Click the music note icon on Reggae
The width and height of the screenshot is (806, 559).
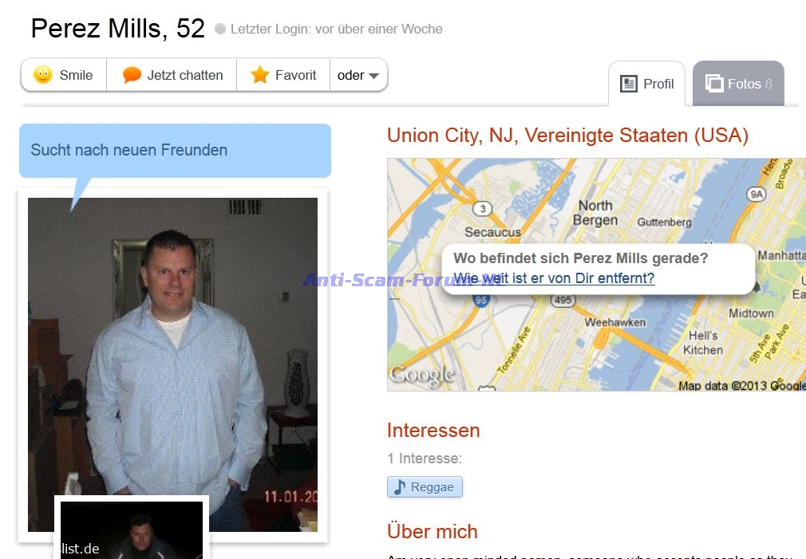399,487
